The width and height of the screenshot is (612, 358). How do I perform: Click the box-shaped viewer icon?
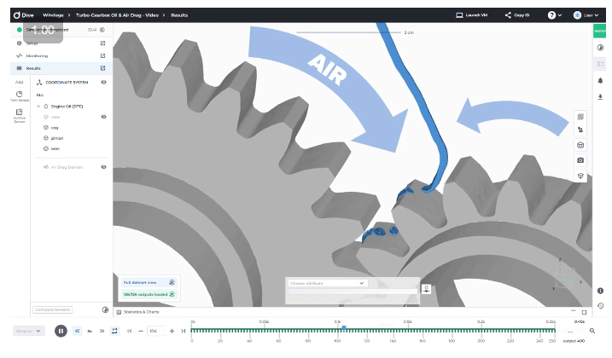tap(580, 145)
